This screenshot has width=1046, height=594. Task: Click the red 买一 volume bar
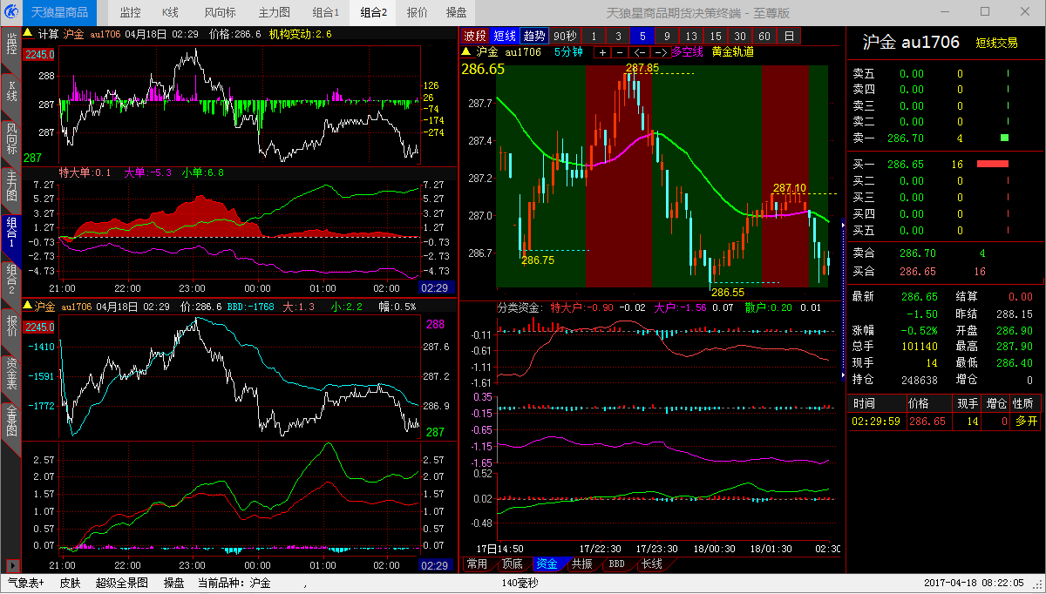pos(992,164)
